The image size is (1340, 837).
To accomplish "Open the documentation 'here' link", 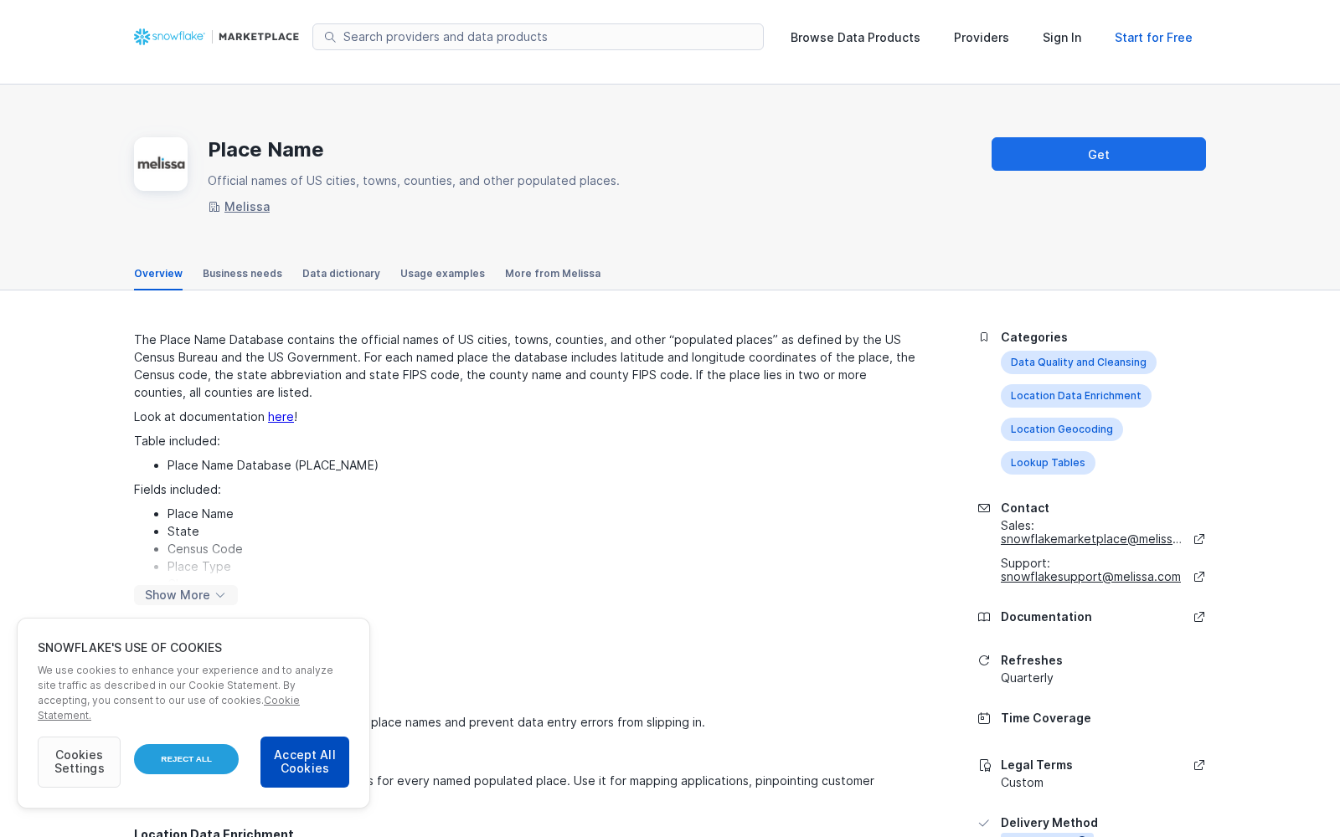I will click(x=281, y=417).
